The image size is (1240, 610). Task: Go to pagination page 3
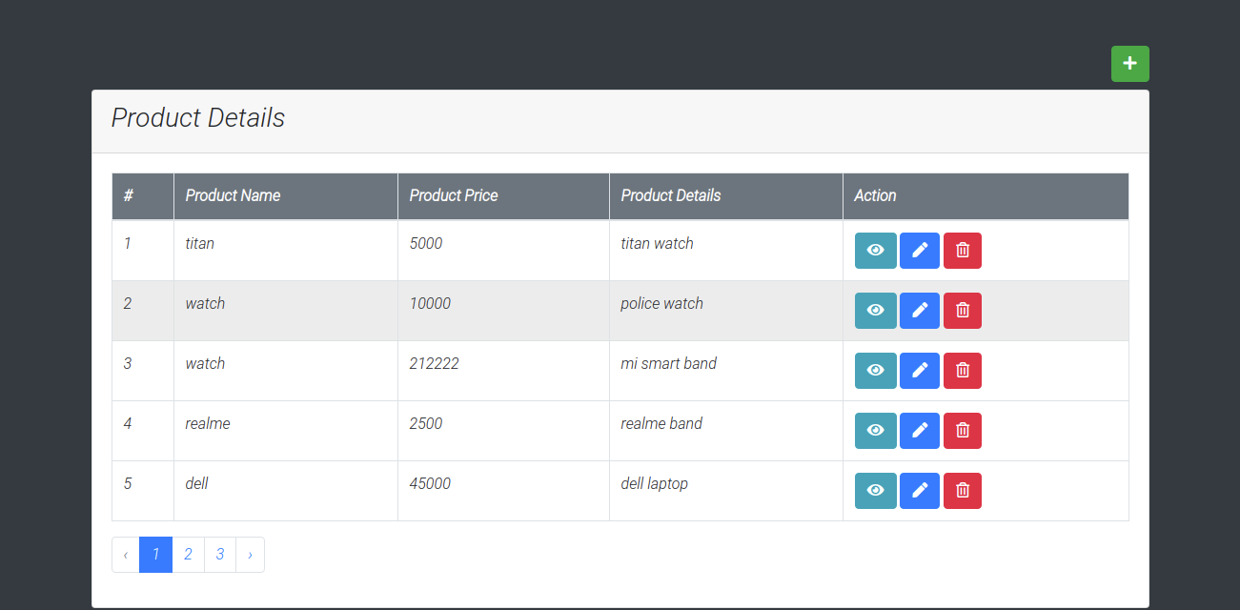[x=220, y=555]
